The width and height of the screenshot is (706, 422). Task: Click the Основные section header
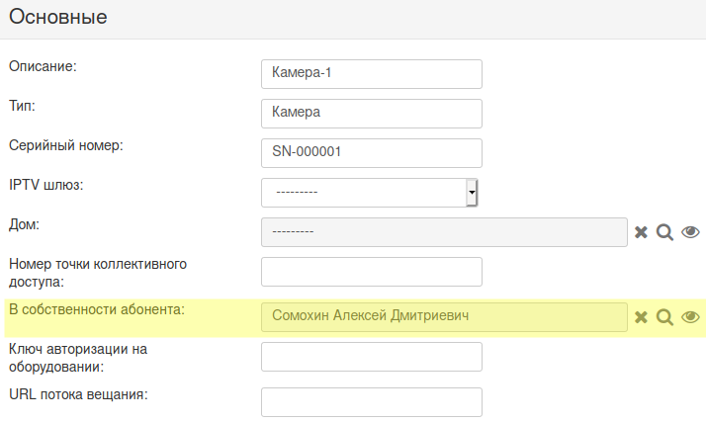pyautogui.click(x=58, y=17)
